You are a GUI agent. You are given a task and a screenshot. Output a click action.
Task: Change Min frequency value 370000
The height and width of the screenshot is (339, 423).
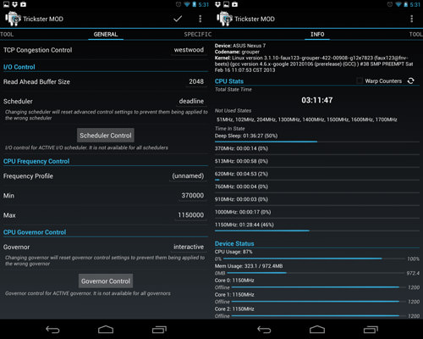[192, 196]
